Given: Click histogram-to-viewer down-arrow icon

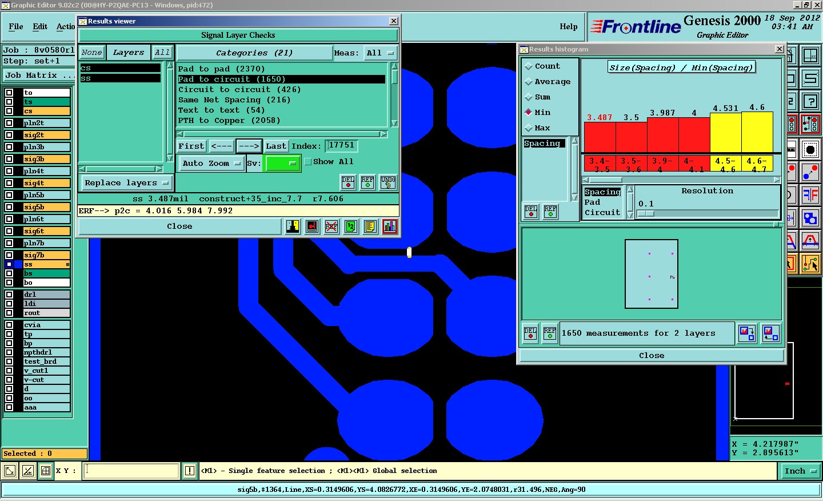Looking at the screenshot, I should 747,333.
